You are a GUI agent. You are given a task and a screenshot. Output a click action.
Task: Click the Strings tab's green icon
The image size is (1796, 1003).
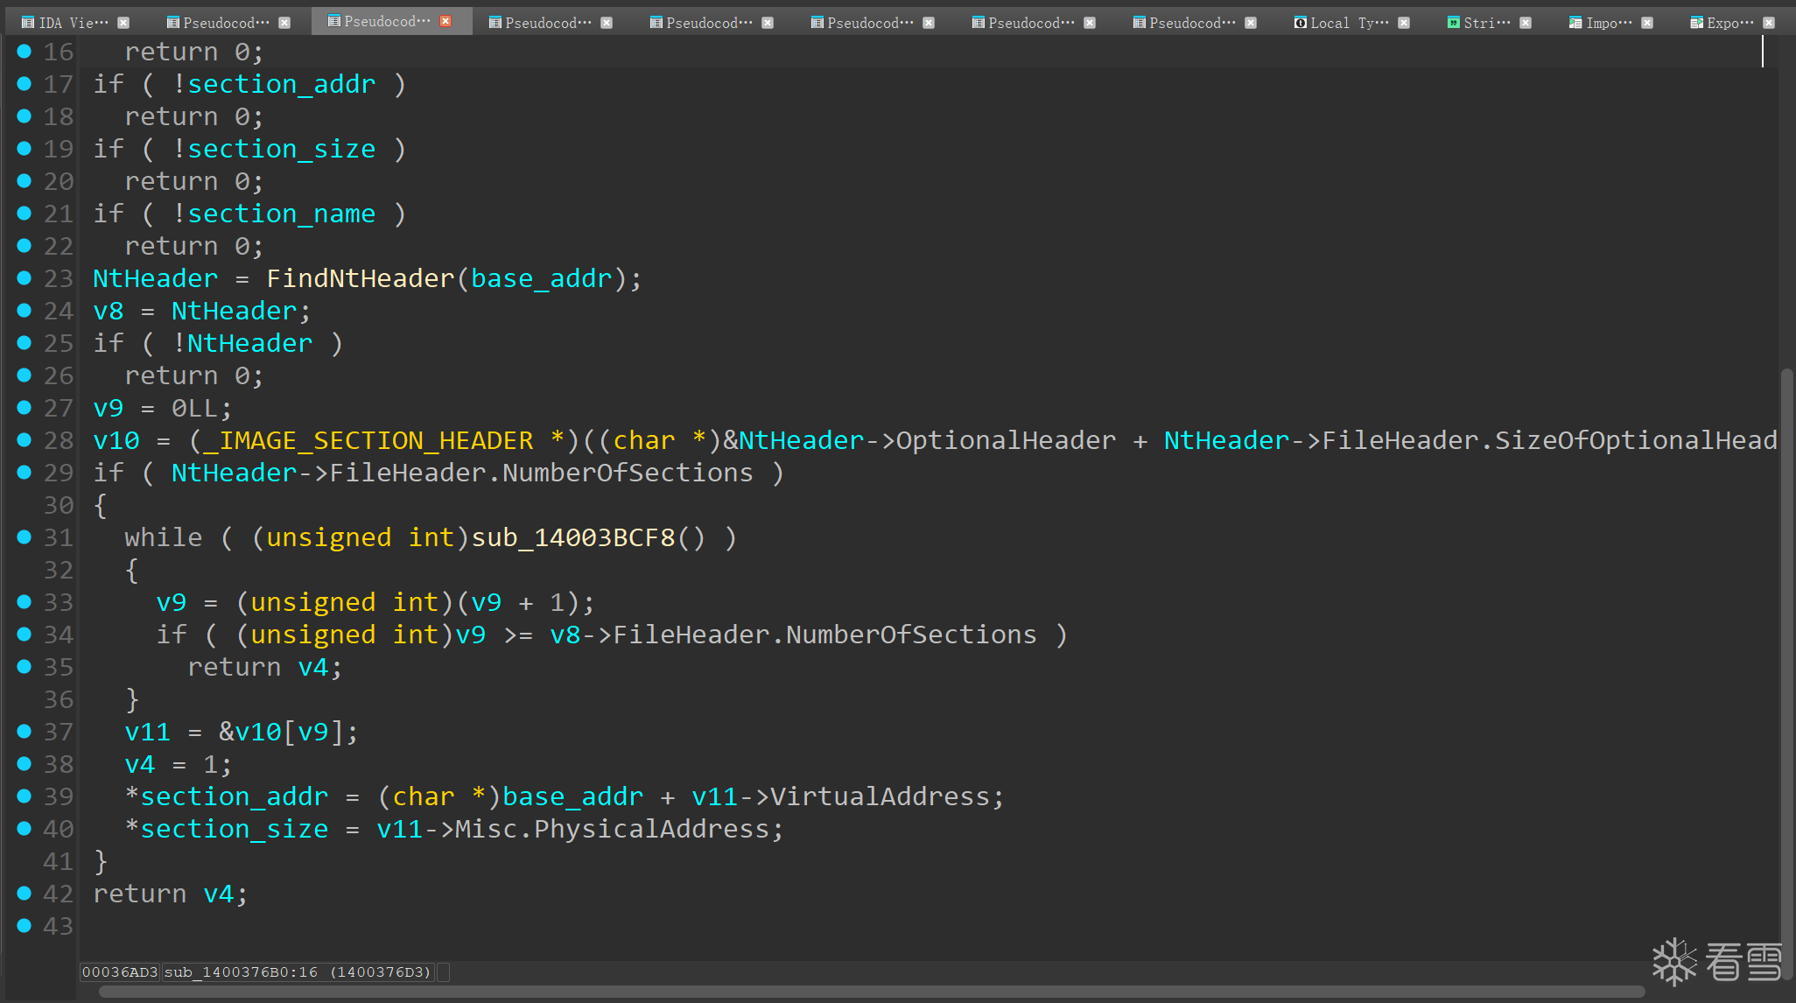[x=1453, y=23]
